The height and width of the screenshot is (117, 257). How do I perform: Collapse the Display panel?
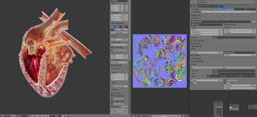[115, 90]
